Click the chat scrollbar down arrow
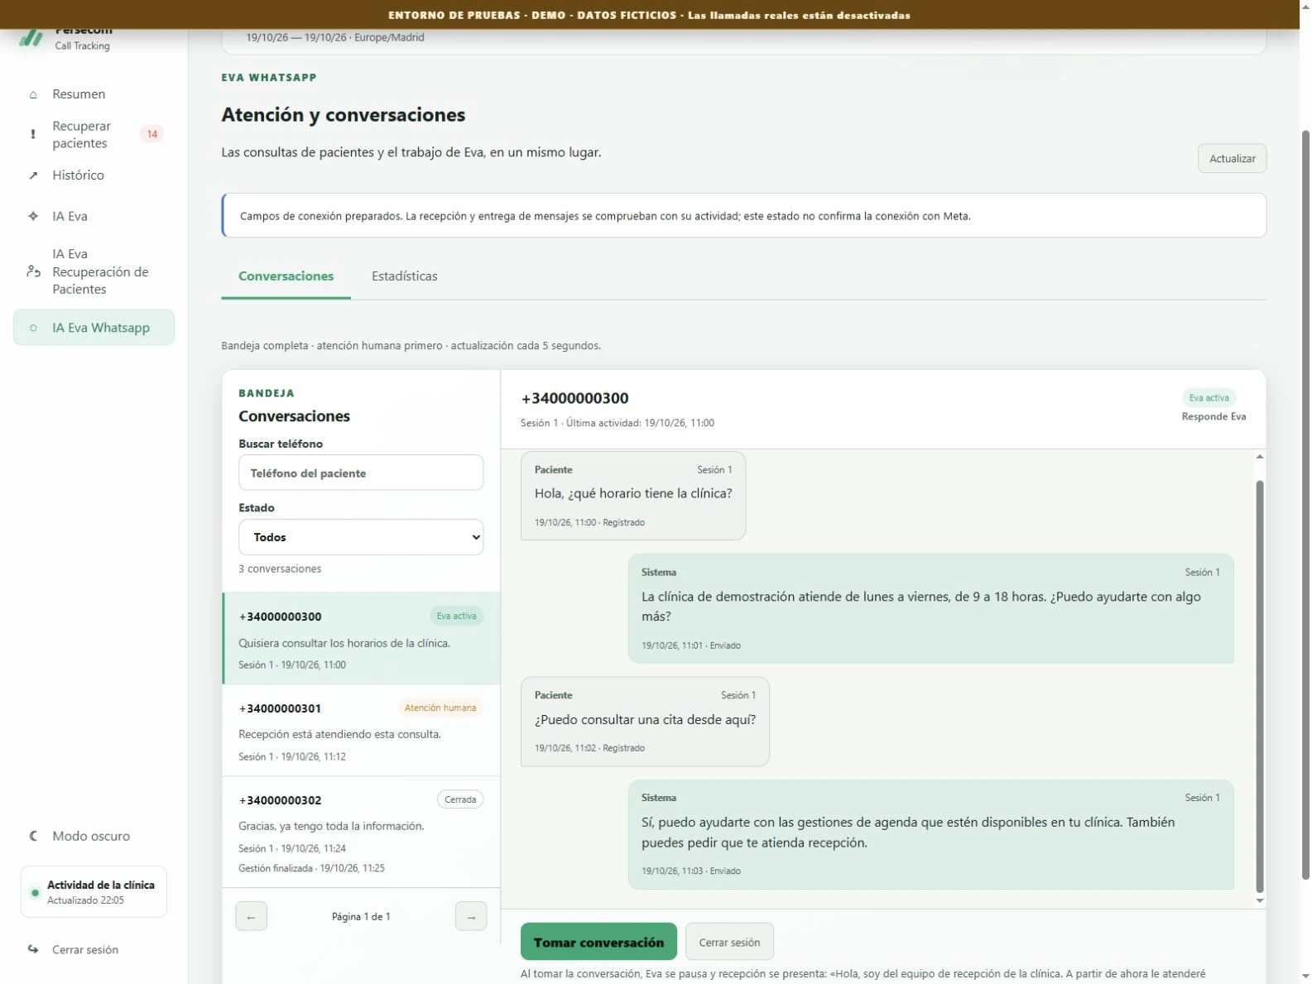 (x=1260, y=900)
